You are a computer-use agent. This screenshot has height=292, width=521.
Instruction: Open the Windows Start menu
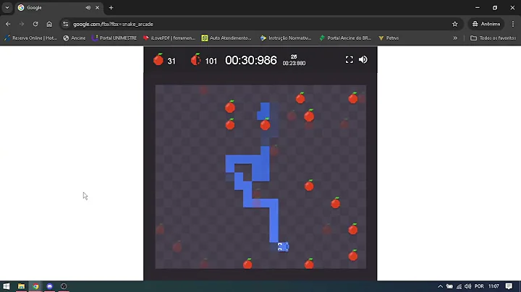pos(7,286)
